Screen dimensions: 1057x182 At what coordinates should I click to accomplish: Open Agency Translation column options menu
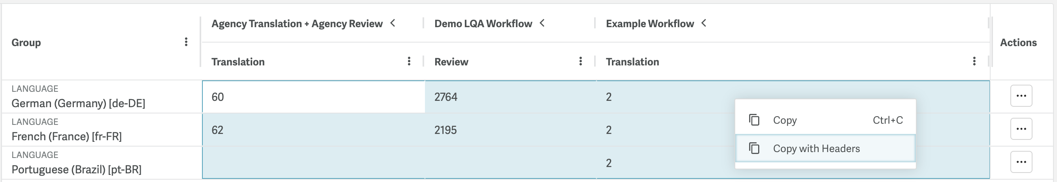point(409,61)
